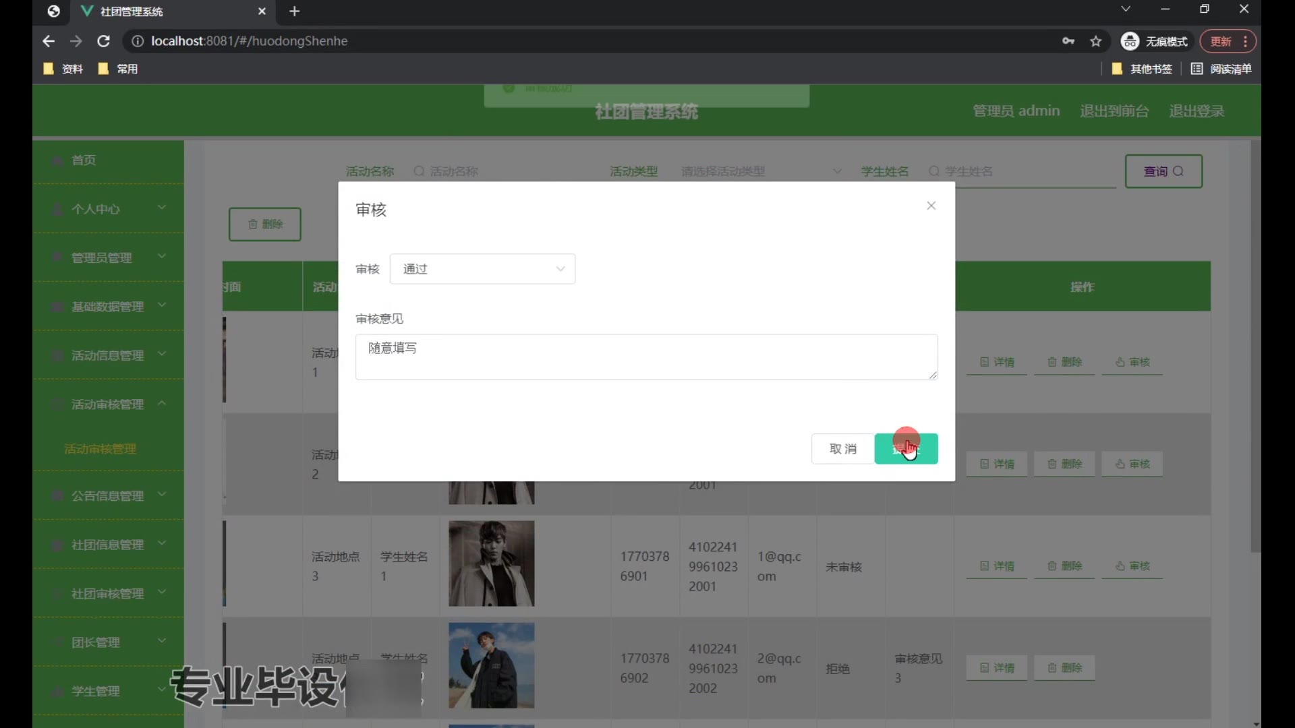Image resolution: width=1295 pixels, height=728 pixels.
Task: Go back using browser back arrow
Action: pos(48,41)
